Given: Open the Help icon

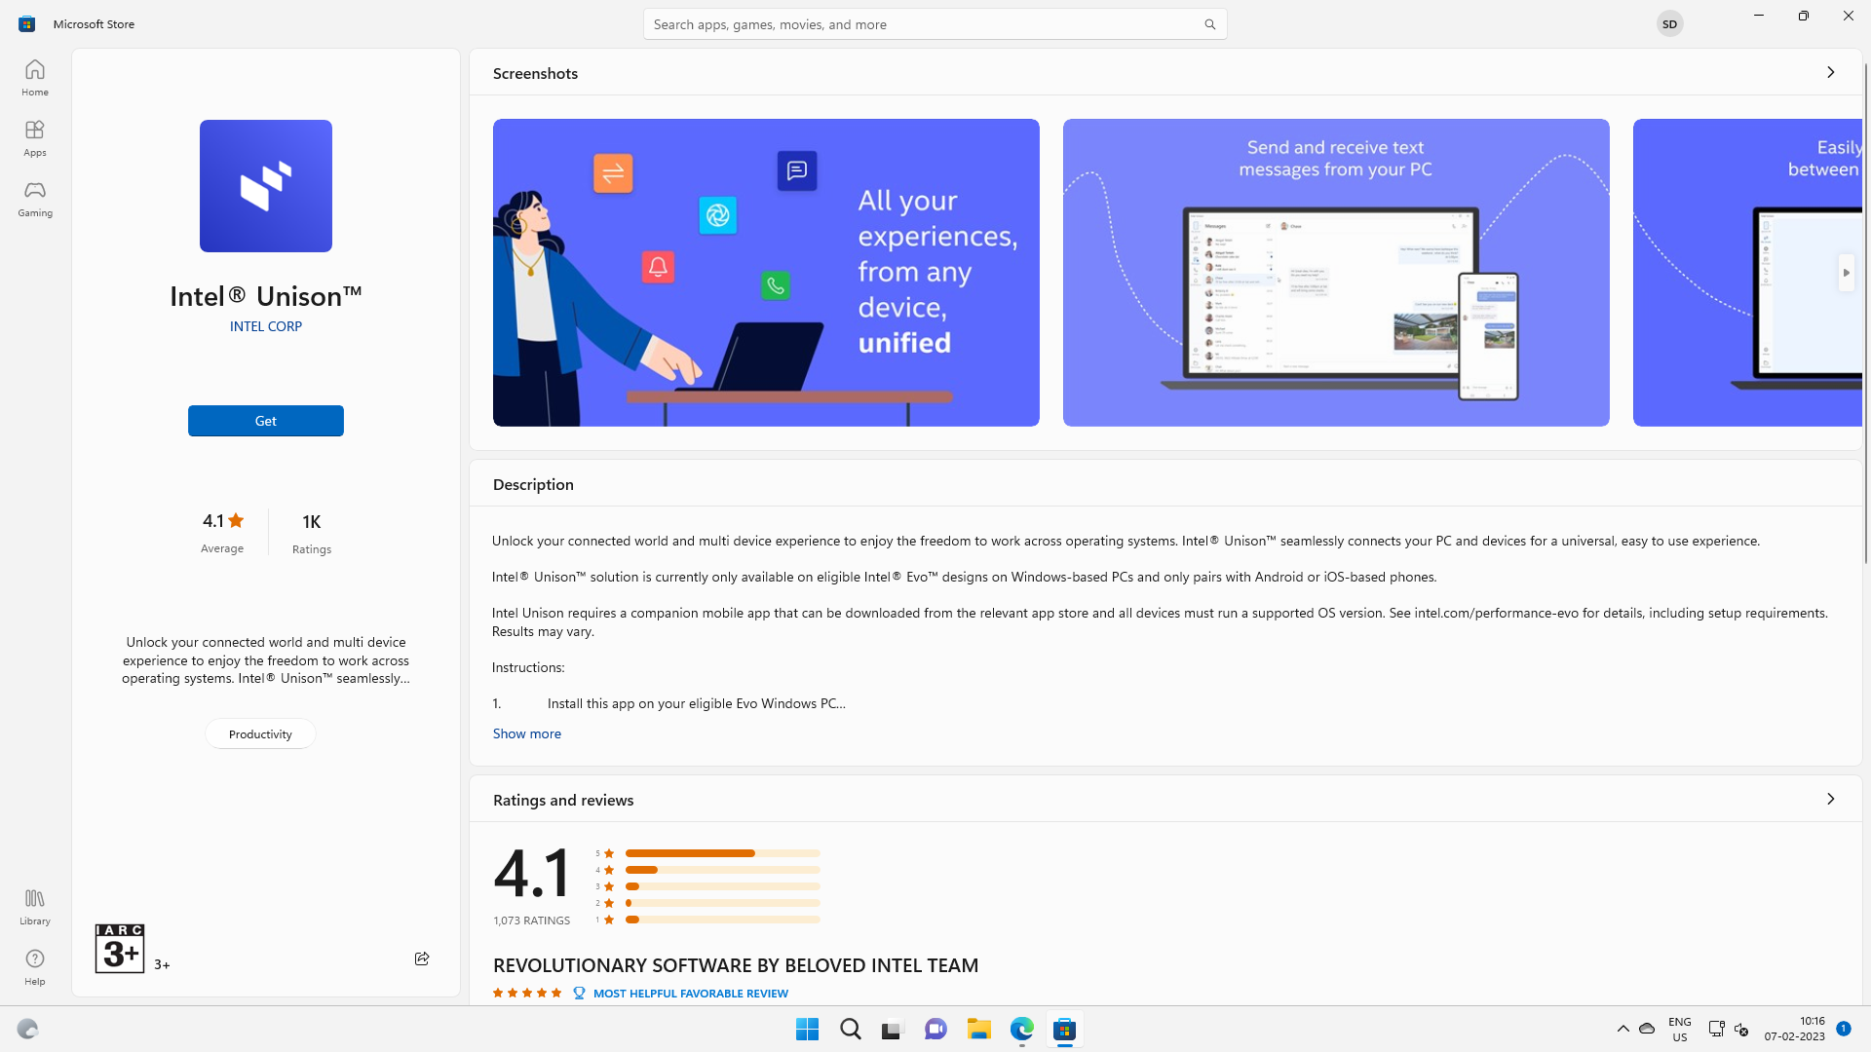Looking at the screenshot, I should (x=35, y=966).
